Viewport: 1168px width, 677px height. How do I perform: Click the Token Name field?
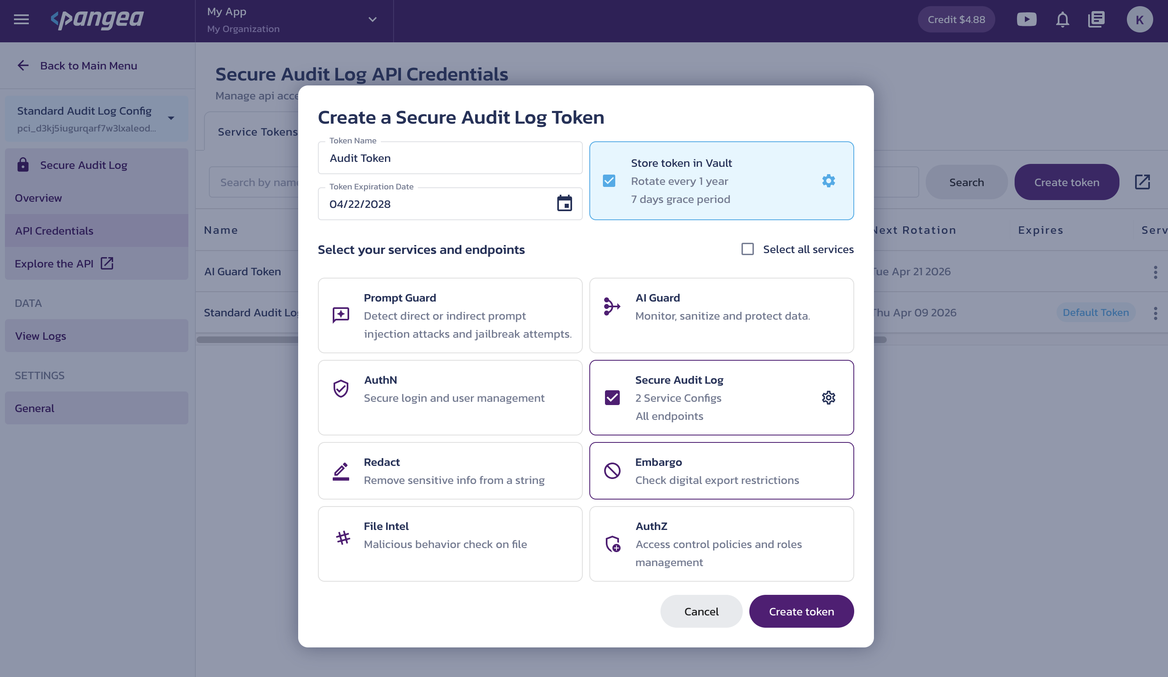click(450, 158)
